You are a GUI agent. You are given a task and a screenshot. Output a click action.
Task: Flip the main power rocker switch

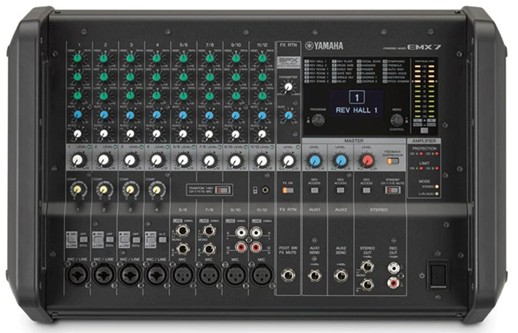click(x=438, y=275)
